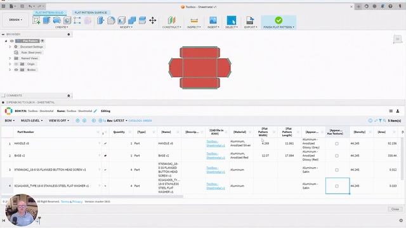Click the vertical scrollbar of BOM table
Image resolution: width=406 pixels, height=228 pixels.
(x=402, y=159)
